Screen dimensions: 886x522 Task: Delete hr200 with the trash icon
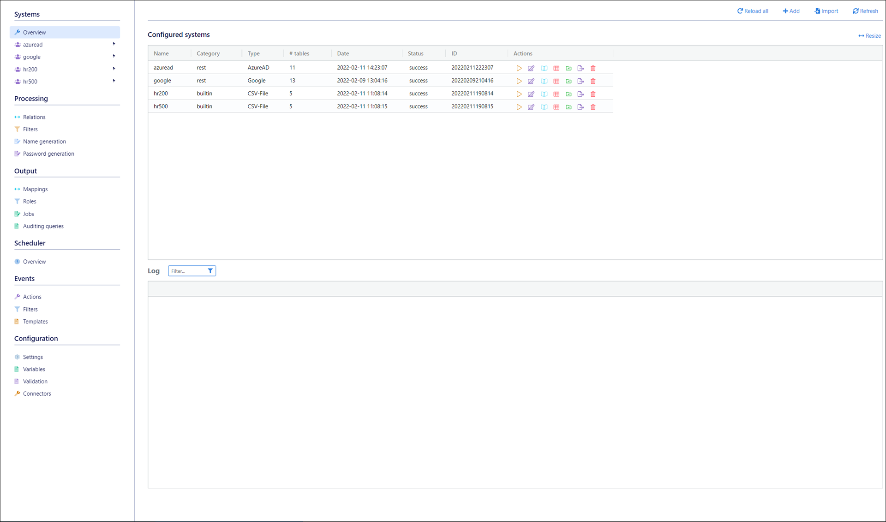pos(593,94)
